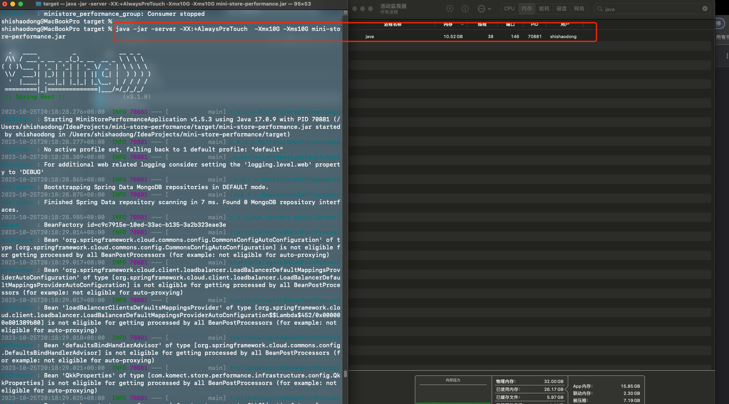Open the 磁盘 (Disk) tab
This screenshot has height=404, width=729.
point(562,9)
